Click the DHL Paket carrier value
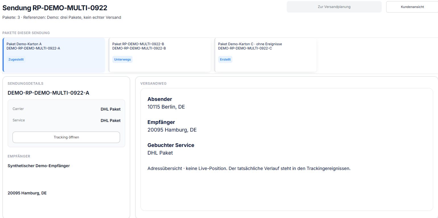438x218 pixels. (x=111, y=109)
